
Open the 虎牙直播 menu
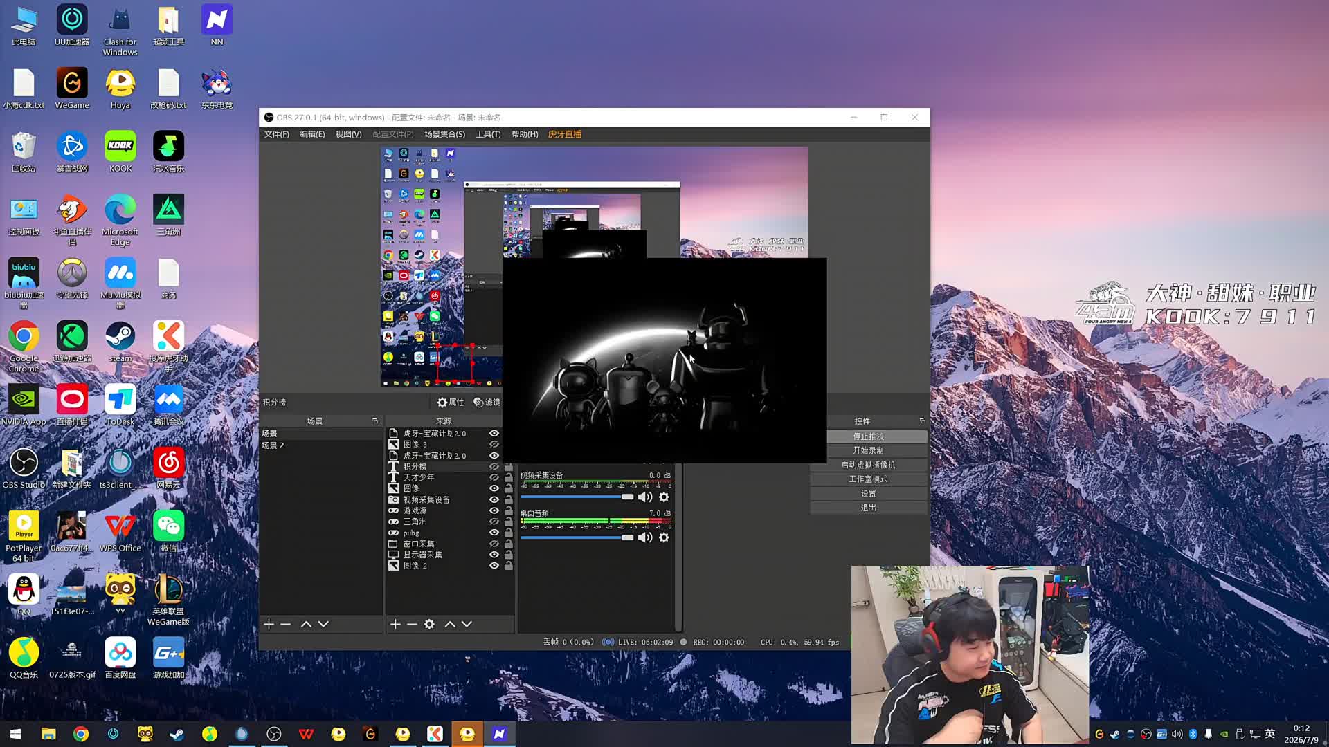565,134
